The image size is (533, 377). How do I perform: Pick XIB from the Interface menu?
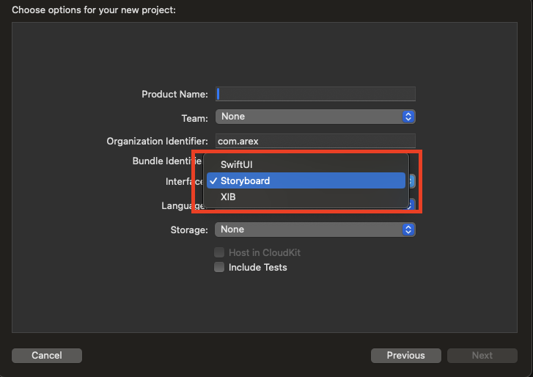[x=228, y=197]
